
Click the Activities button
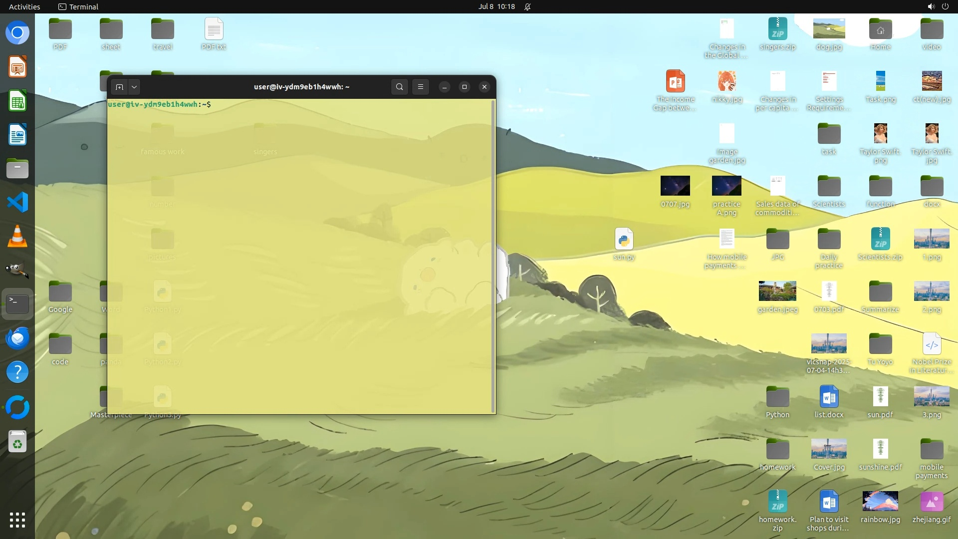pos(24,6)
